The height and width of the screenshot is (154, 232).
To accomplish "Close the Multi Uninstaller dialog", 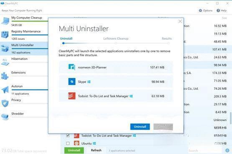I will coord(180,21).
